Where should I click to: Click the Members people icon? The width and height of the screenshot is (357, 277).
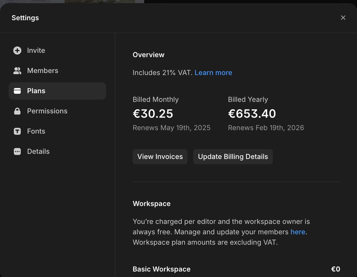[17, 71]
